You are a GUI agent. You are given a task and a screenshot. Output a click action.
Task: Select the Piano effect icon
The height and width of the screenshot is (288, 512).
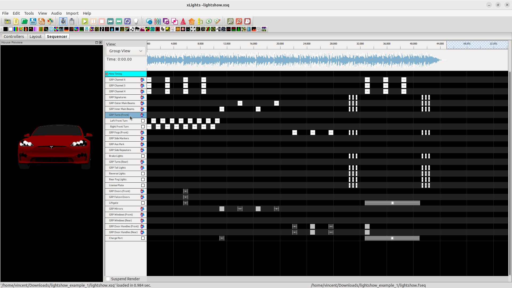pos(137,29)
